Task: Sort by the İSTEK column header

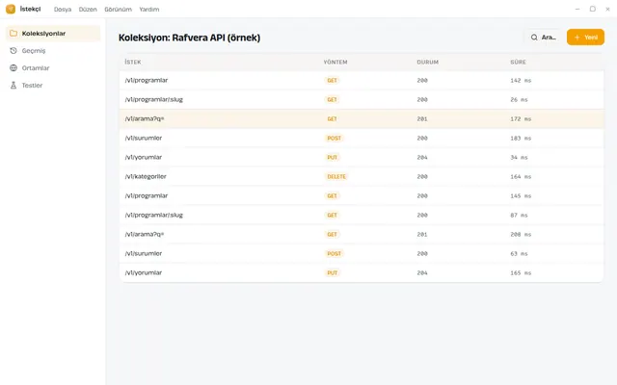Action: 133,62
